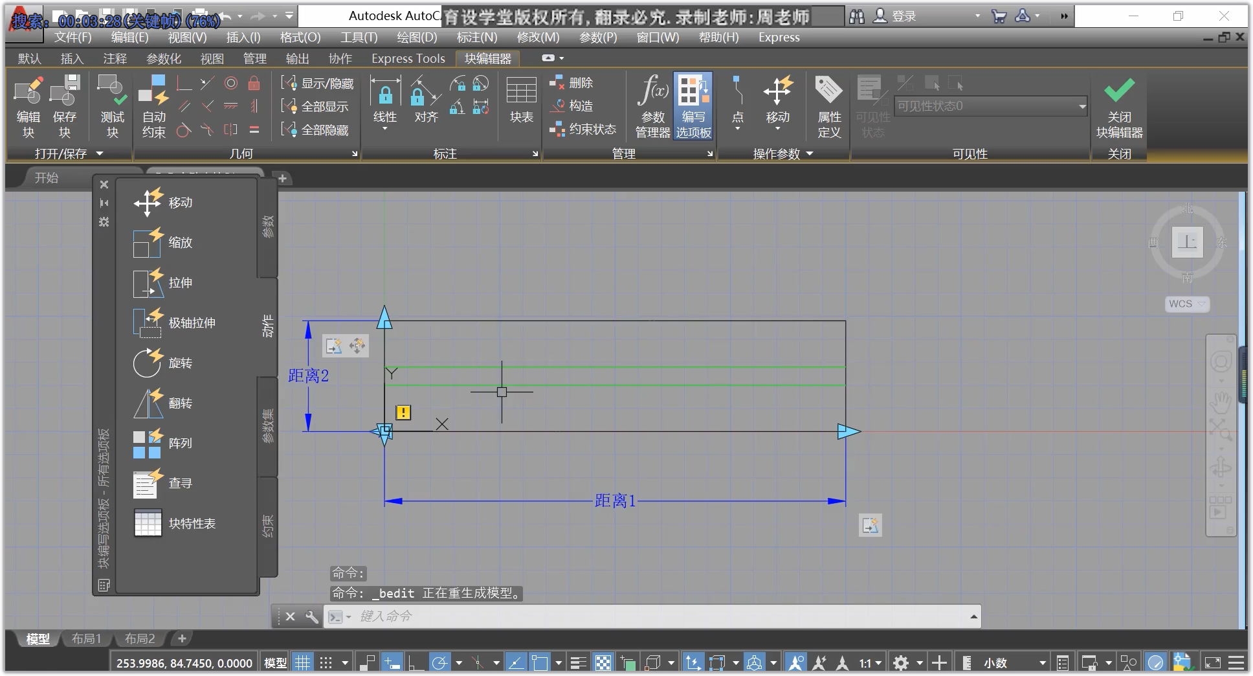
Task: Toggle Show/Hide constraints (显示/隐藏)
Action: (317, 84)
